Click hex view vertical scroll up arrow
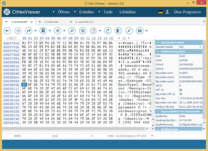The height and width of the screenshot is (151, 208). [153, 119]
